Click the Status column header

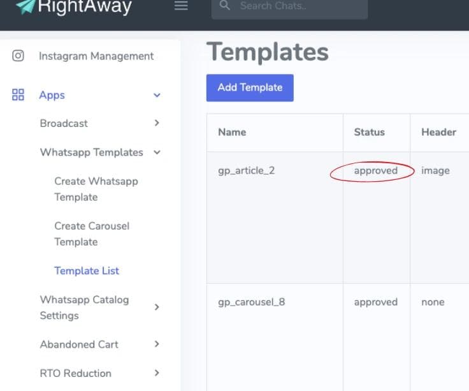click(x=370, y=132)
